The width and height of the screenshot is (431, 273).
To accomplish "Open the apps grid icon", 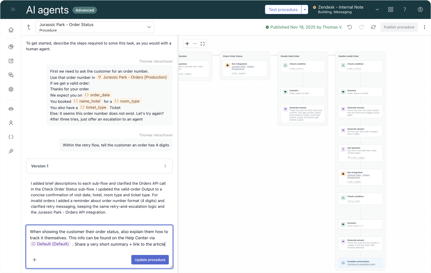I will point(391,10).
